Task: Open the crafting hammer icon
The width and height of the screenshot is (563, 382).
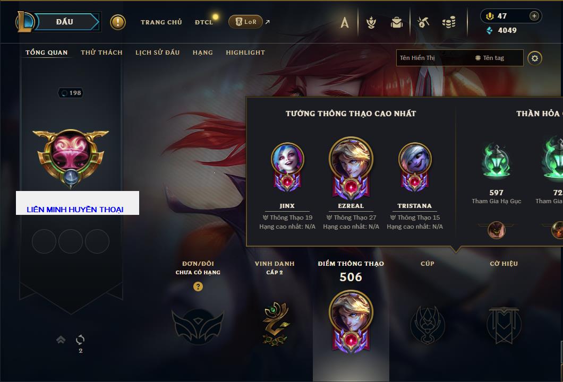Action: pyautogui.click(x=423, y=22)
